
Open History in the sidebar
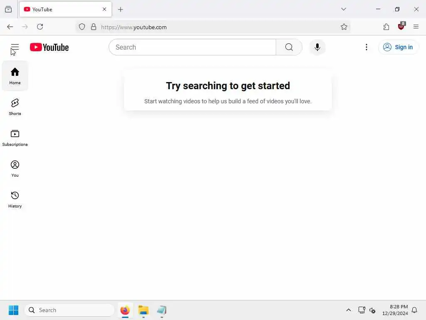pyautogui.click(x=15, y=200)
